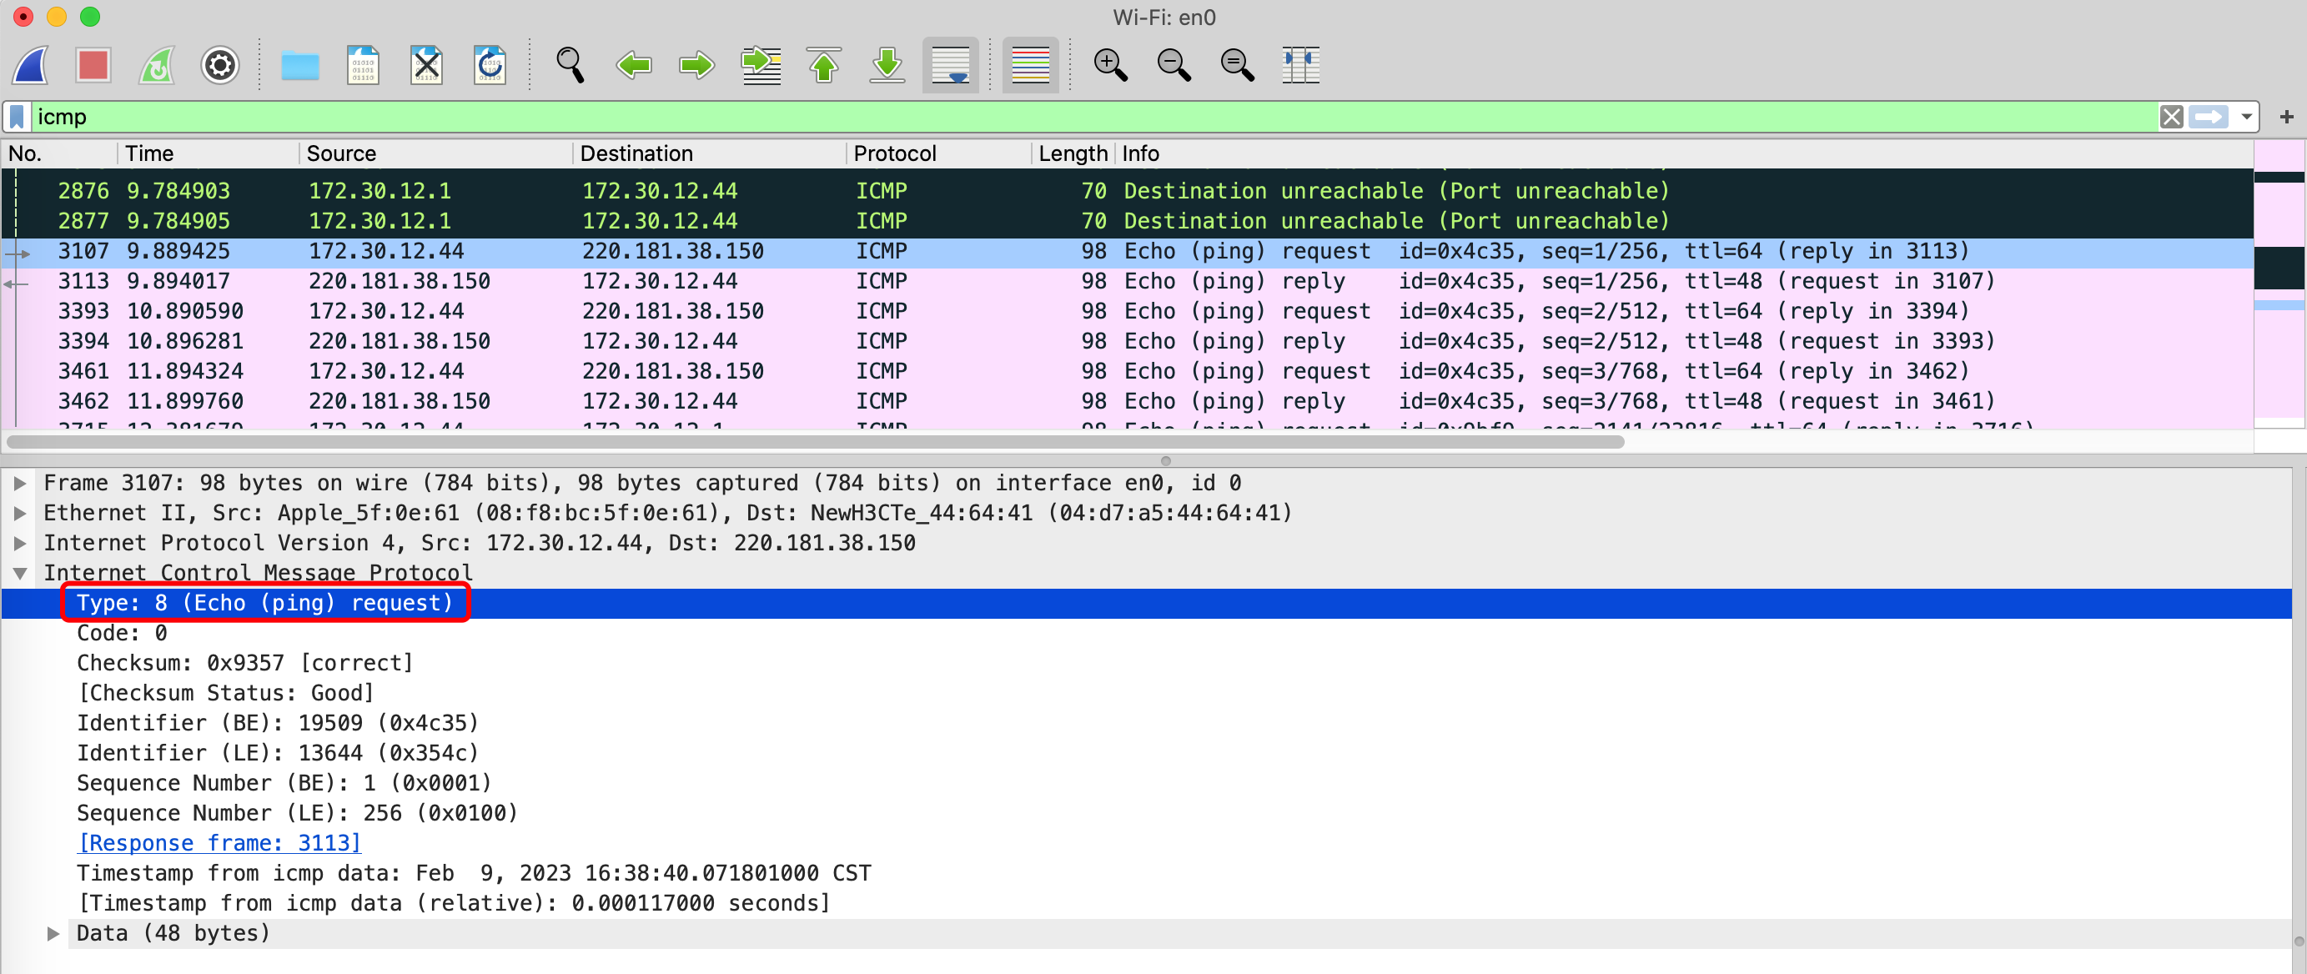Start capture with the shark fin icon
The height and width of the screenshot is (974, 2307).
pyautogui.click(x=31, y=65)
